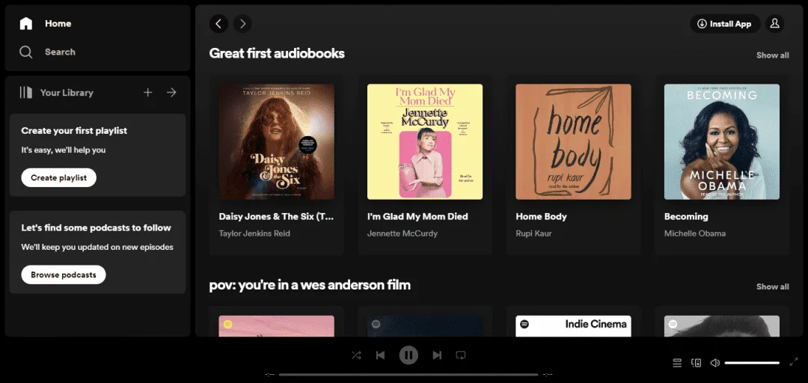Open Indie Cinema playlist thumbnail

(x=574, y=326)
